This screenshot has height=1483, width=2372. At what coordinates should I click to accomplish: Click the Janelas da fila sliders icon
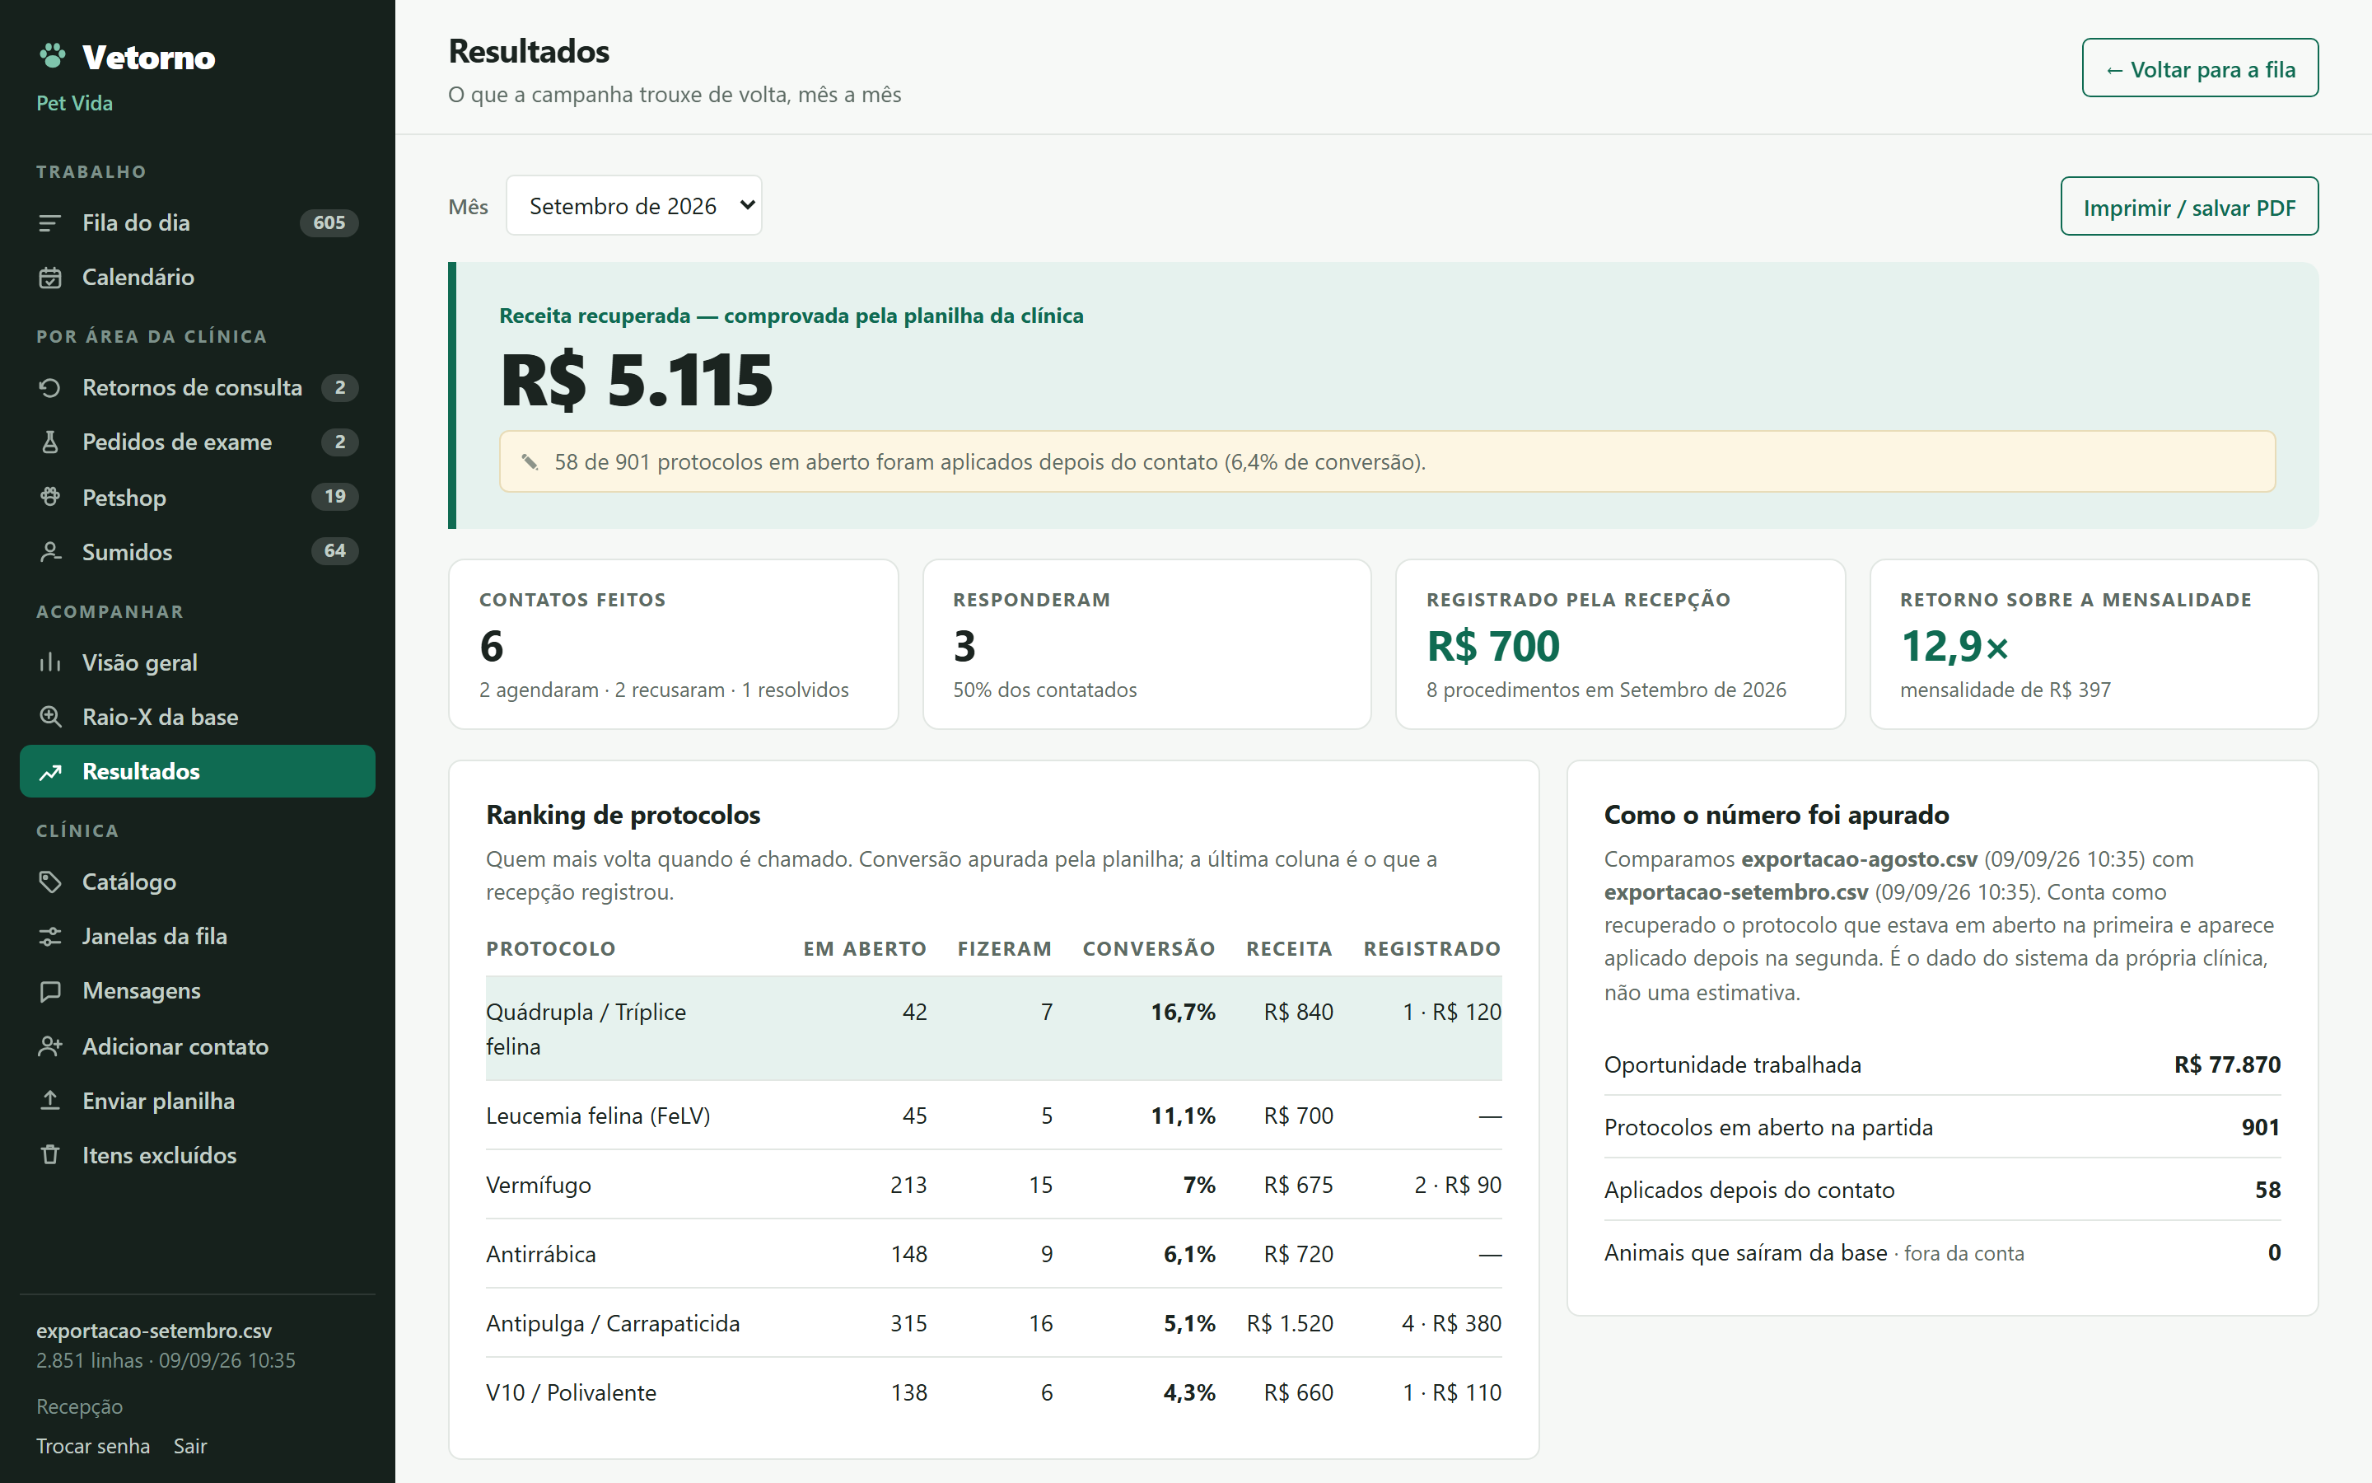50,937
